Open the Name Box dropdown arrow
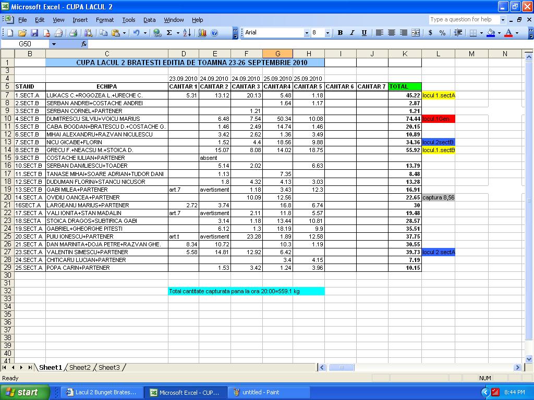Viewport: 534px width, 400px height. point(53,44)
